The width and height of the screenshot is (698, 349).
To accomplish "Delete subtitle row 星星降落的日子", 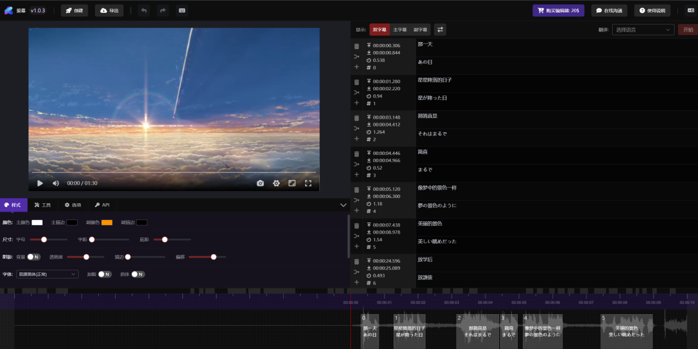I will (357, 82).
